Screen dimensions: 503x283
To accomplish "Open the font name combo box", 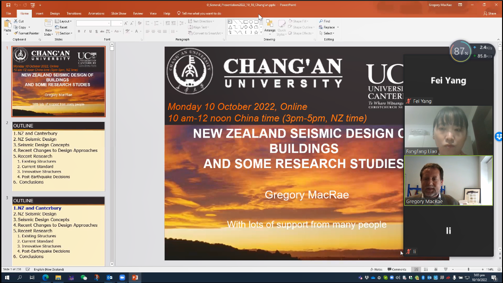I will pos(93,24).
